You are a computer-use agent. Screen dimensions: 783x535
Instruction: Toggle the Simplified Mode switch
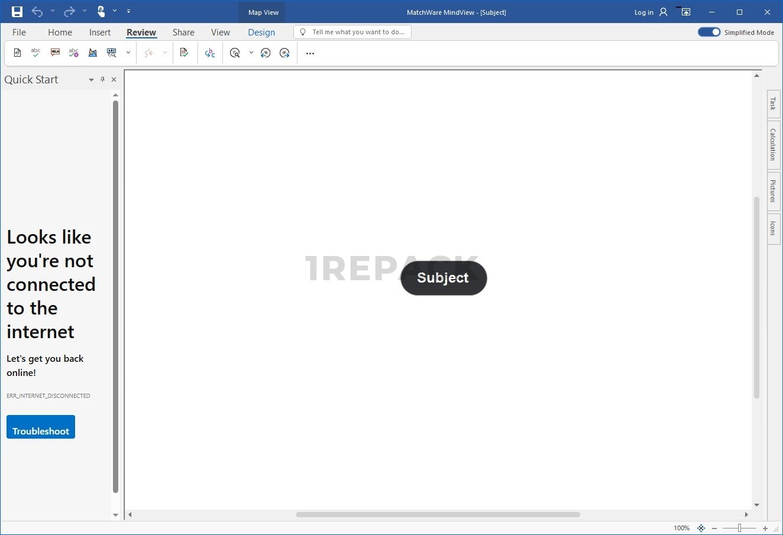pos(708,33)
